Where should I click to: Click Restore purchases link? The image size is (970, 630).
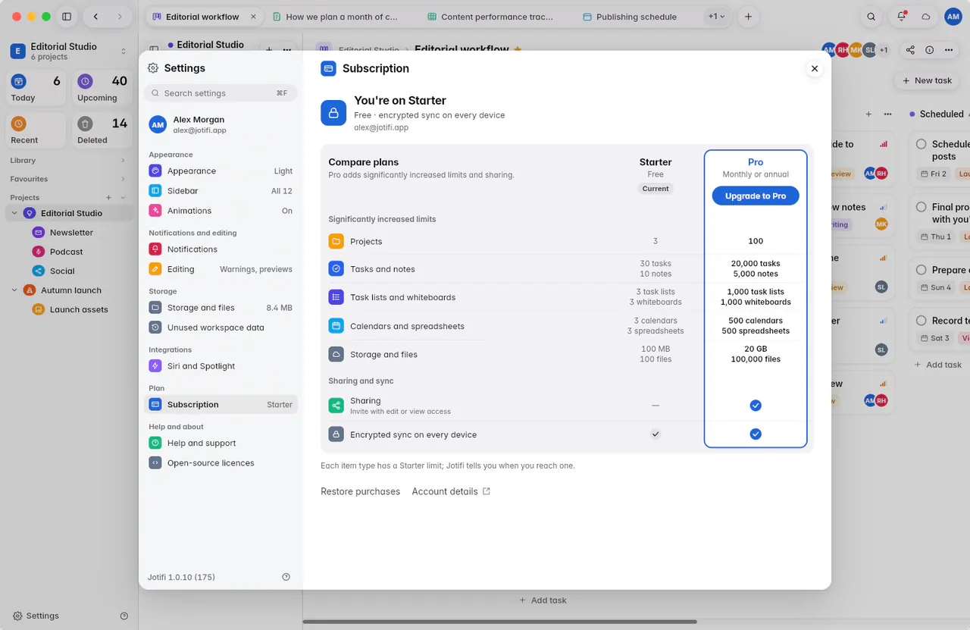click(360, 492)
